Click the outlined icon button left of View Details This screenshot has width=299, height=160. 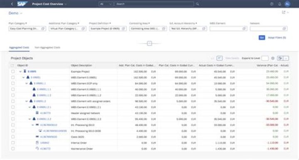[220, 58]
